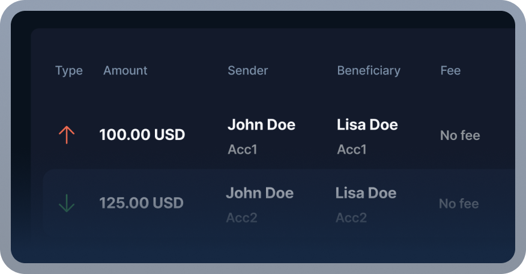Open the 125.00 USD transaction
This screenshot has width=526, height=274.
coord(142,203)
